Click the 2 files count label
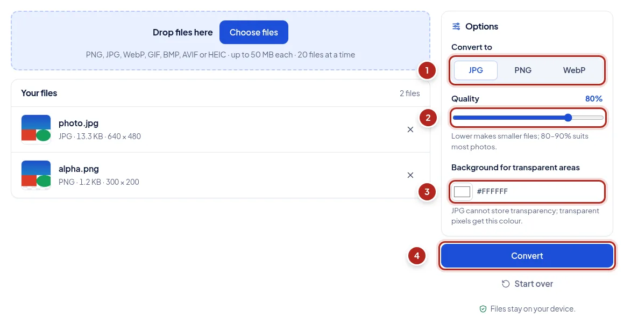Viewport: 624px width, 325px height. (x=409, y=93)
